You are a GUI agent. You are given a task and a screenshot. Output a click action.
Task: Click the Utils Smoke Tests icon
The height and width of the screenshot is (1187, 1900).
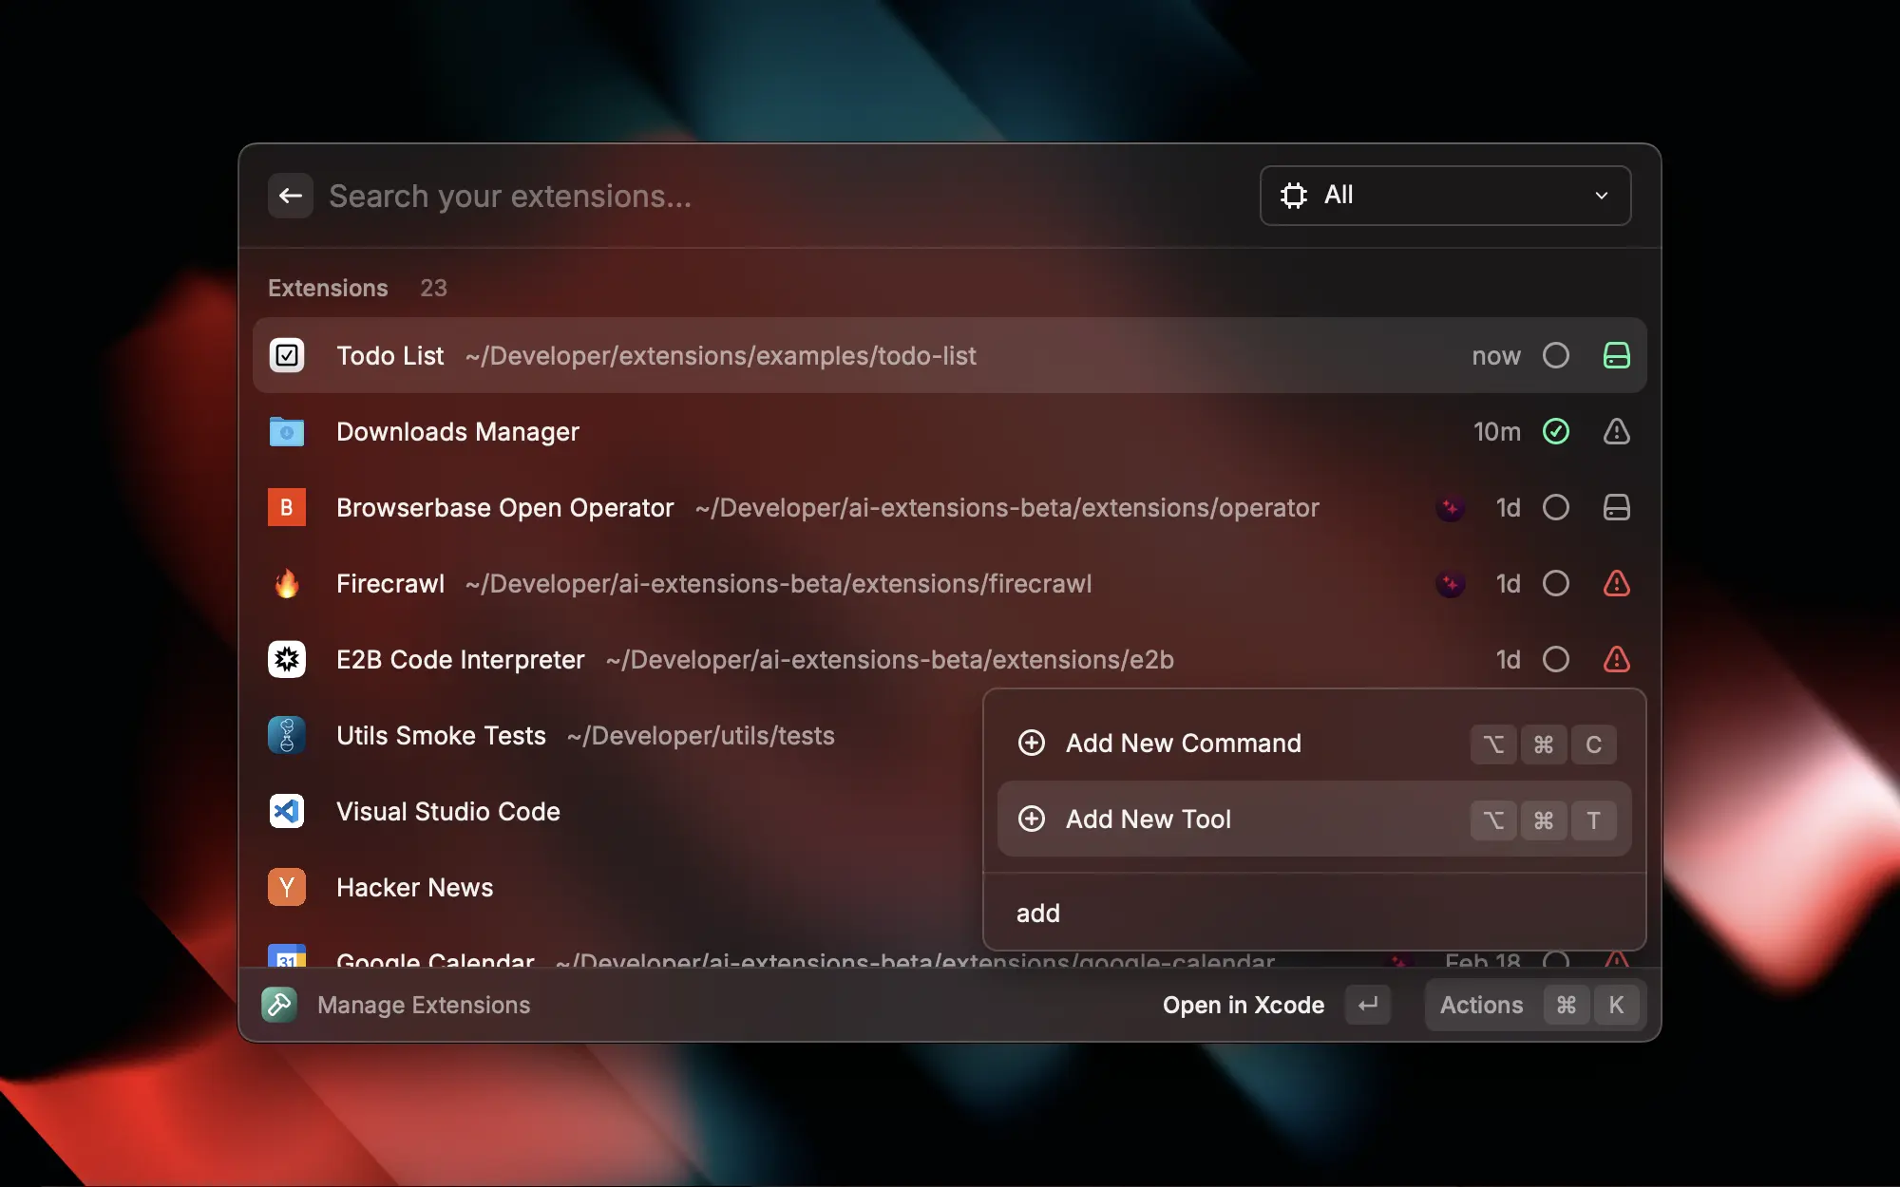pyautogui.click(x=287, y=735)
